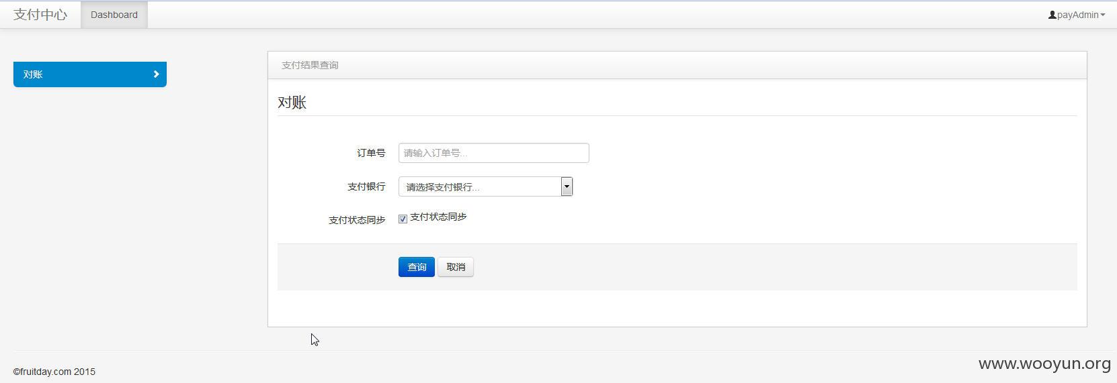Click the ©fruitday.com 2015 footer text

54,372
